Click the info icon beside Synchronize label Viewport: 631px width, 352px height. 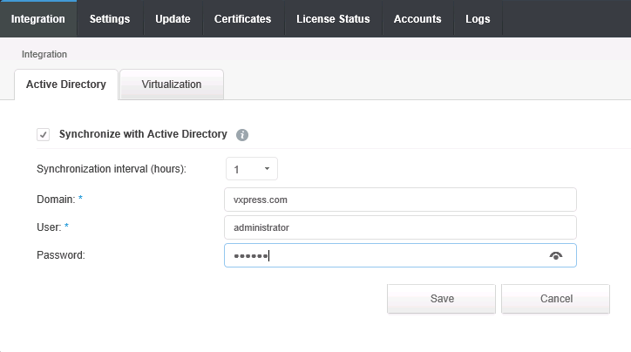point(242,135)
